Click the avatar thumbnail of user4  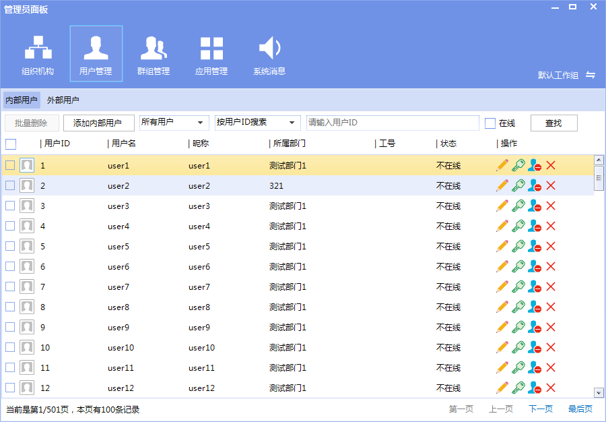[x=27, y=226]
